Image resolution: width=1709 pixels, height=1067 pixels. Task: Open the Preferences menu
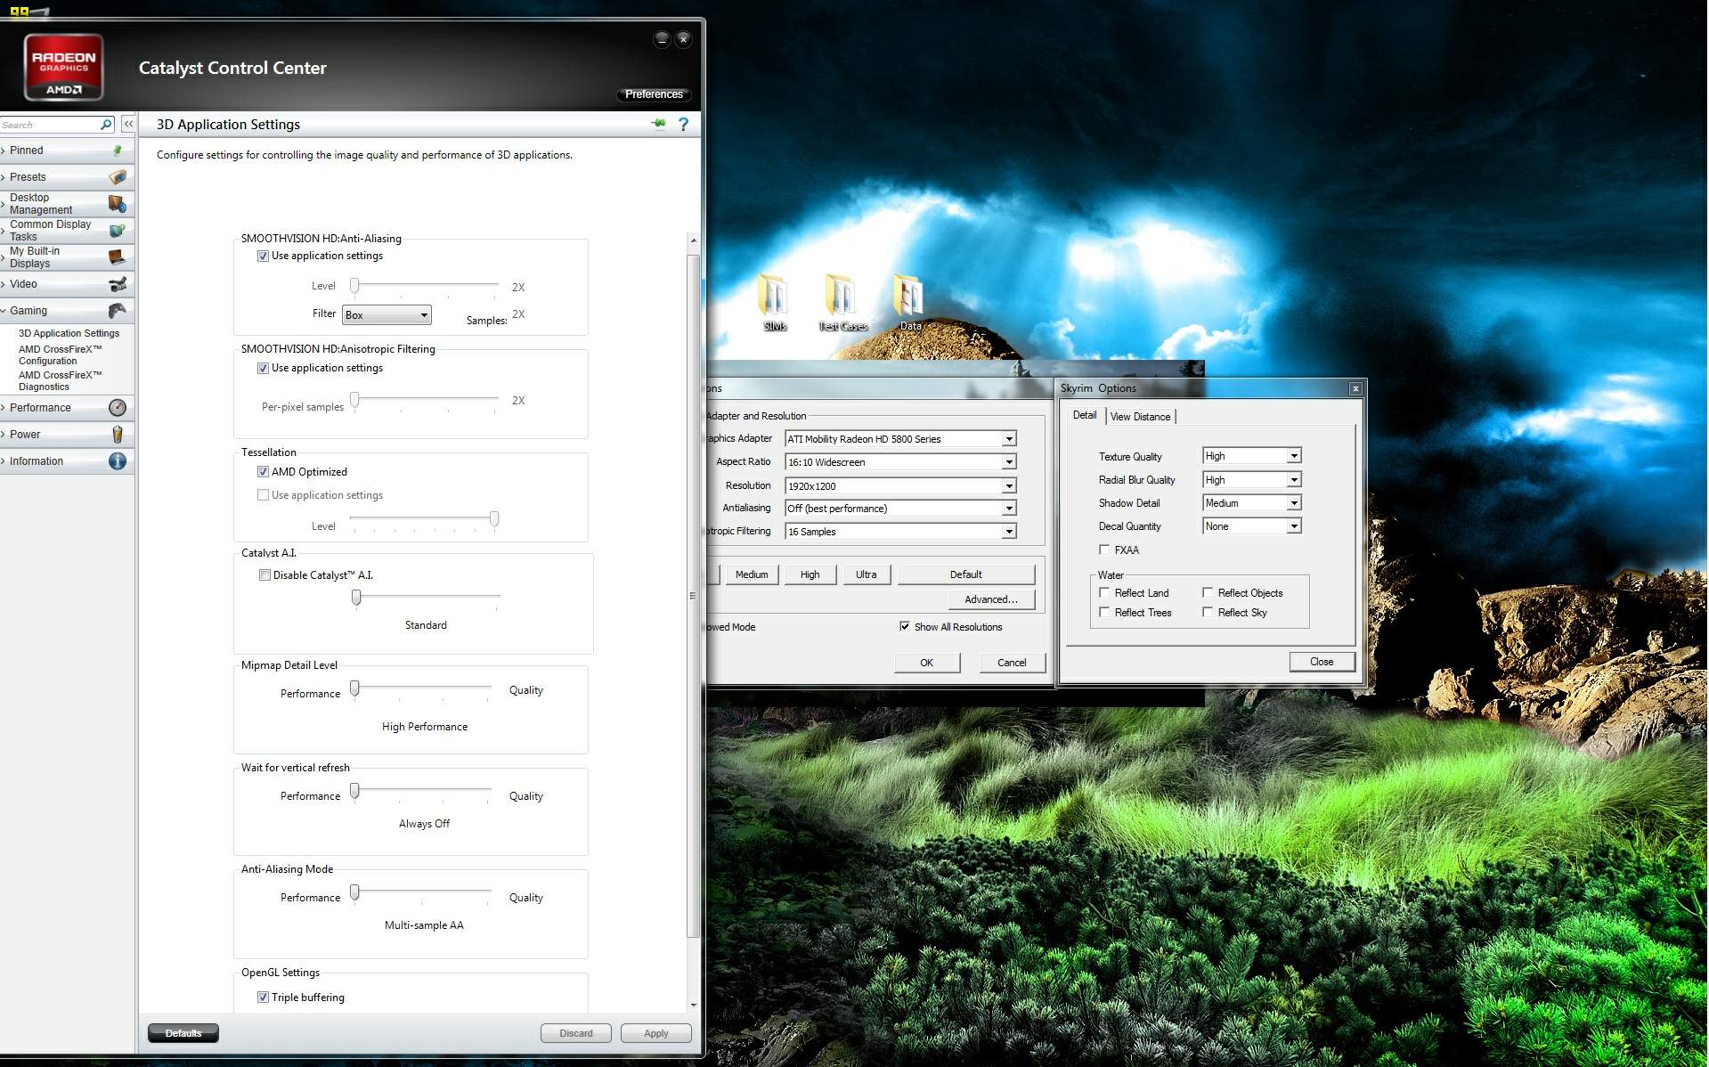(x=654, y=94)
